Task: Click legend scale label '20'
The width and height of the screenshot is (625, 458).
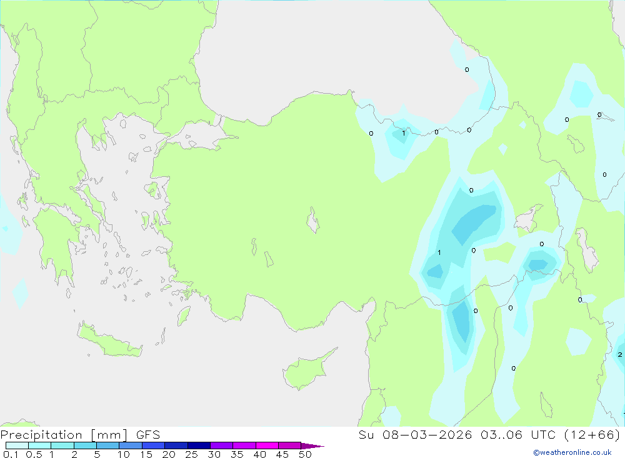Action: (x=169, y=454)
